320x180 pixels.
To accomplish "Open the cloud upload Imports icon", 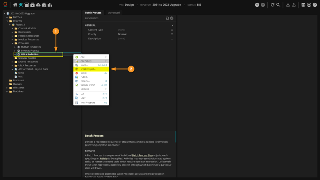I will coord(38,5).
